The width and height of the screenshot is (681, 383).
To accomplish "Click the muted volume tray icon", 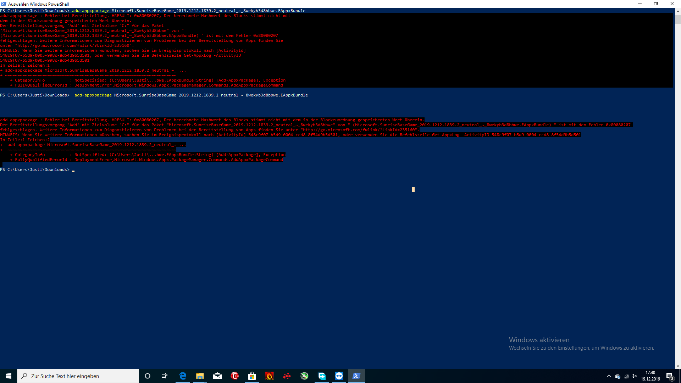I will point(635,376).
